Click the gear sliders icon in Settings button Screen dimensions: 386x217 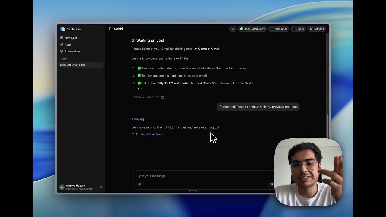tap(311, 29)
